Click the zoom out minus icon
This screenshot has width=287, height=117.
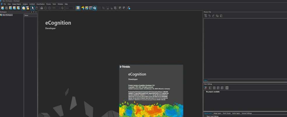45,8
